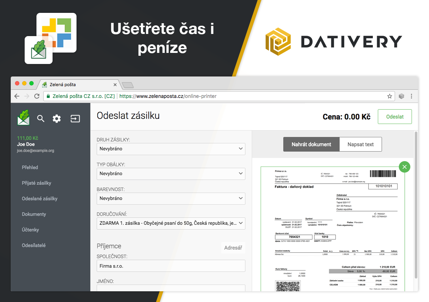Image resolution: width=429 pixels, height=302 pixels.
Task: Click the 111,00 Kč credit balance
Action: 28,138
